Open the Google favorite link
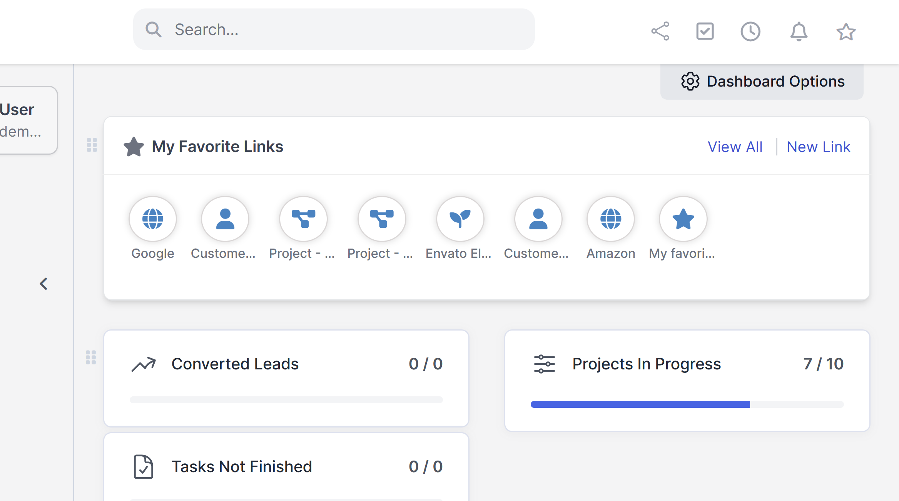 153,219
